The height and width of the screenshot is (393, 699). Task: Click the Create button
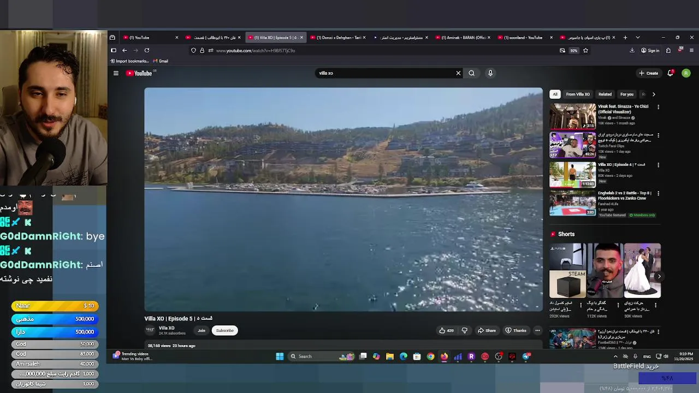(649, 73)
